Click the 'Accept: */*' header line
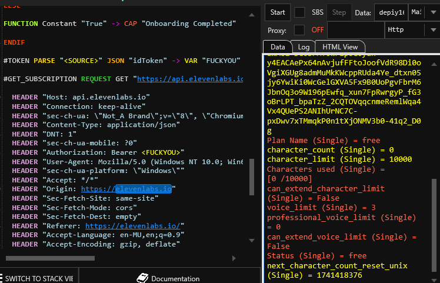 click(55, 180)
